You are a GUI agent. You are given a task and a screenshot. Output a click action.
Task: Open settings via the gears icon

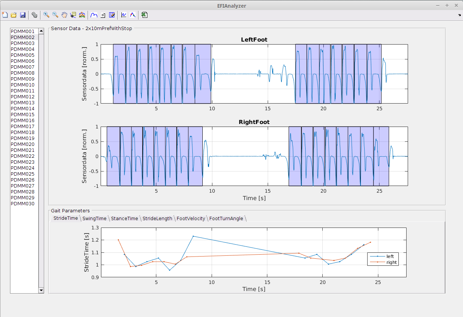click(35, 15)
